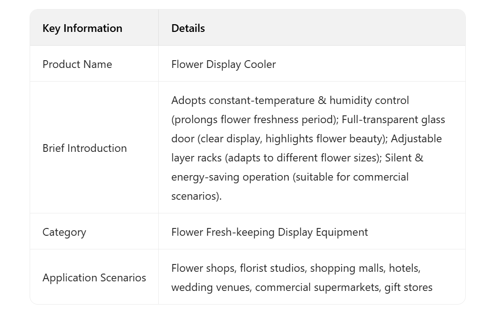Click the Key Information column header
Image resolution: width=494 pixels, height=316 pixels.
82,28
